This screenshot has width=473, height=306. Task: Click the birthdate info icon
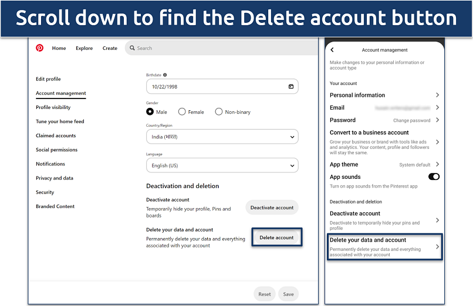tap(165, 75)
